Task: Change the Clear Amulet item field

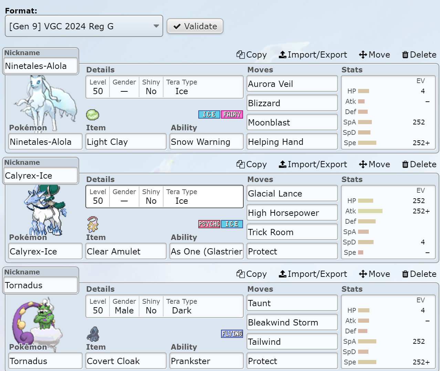Action: click(126, 251)
